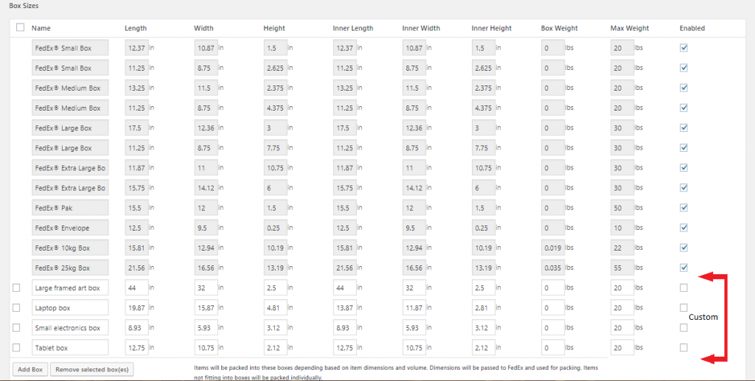This screenshot has height=381, width=755.
Task: Click Length field of Large framed art box
Action: click(x=136, y=287)
